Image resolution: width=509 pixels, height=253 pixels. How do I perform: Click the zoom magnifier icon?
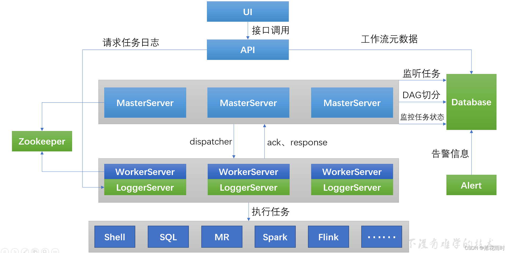45,251
